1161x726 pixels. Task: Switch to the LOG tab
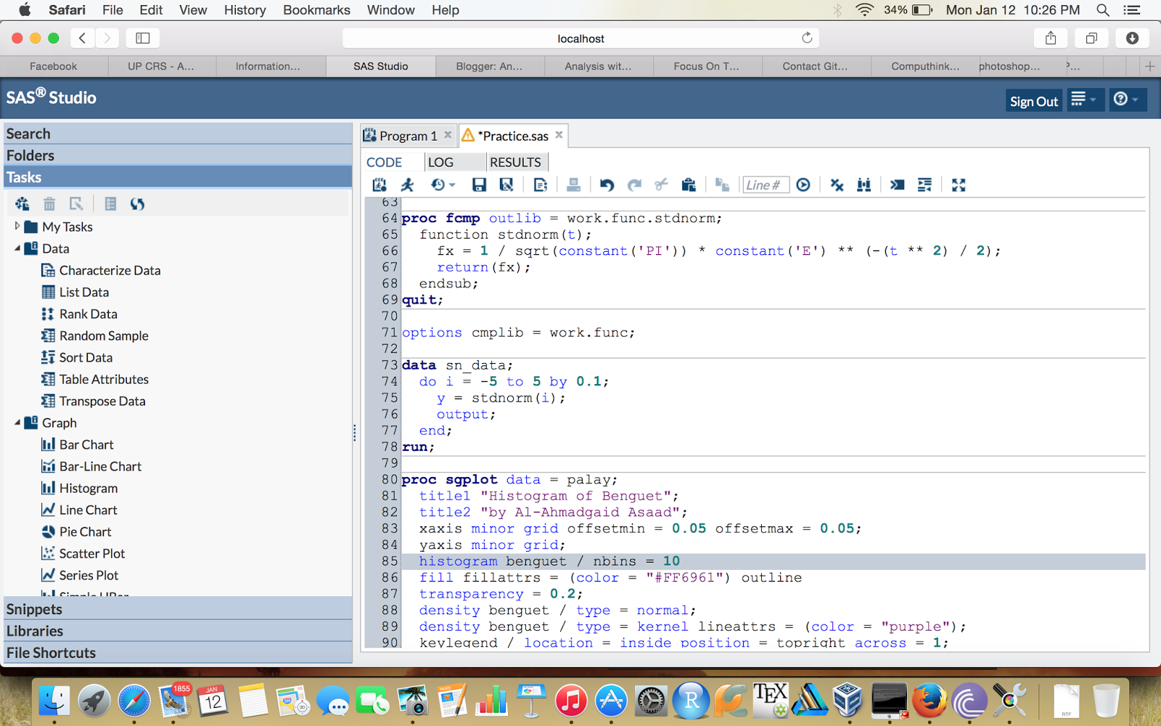click(x=440, y=162)
